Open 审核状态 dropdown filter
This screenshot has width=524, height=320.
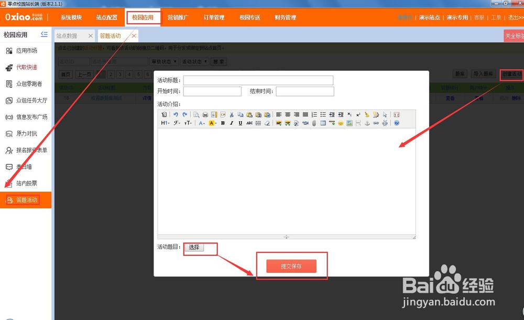tap(164, 61)
